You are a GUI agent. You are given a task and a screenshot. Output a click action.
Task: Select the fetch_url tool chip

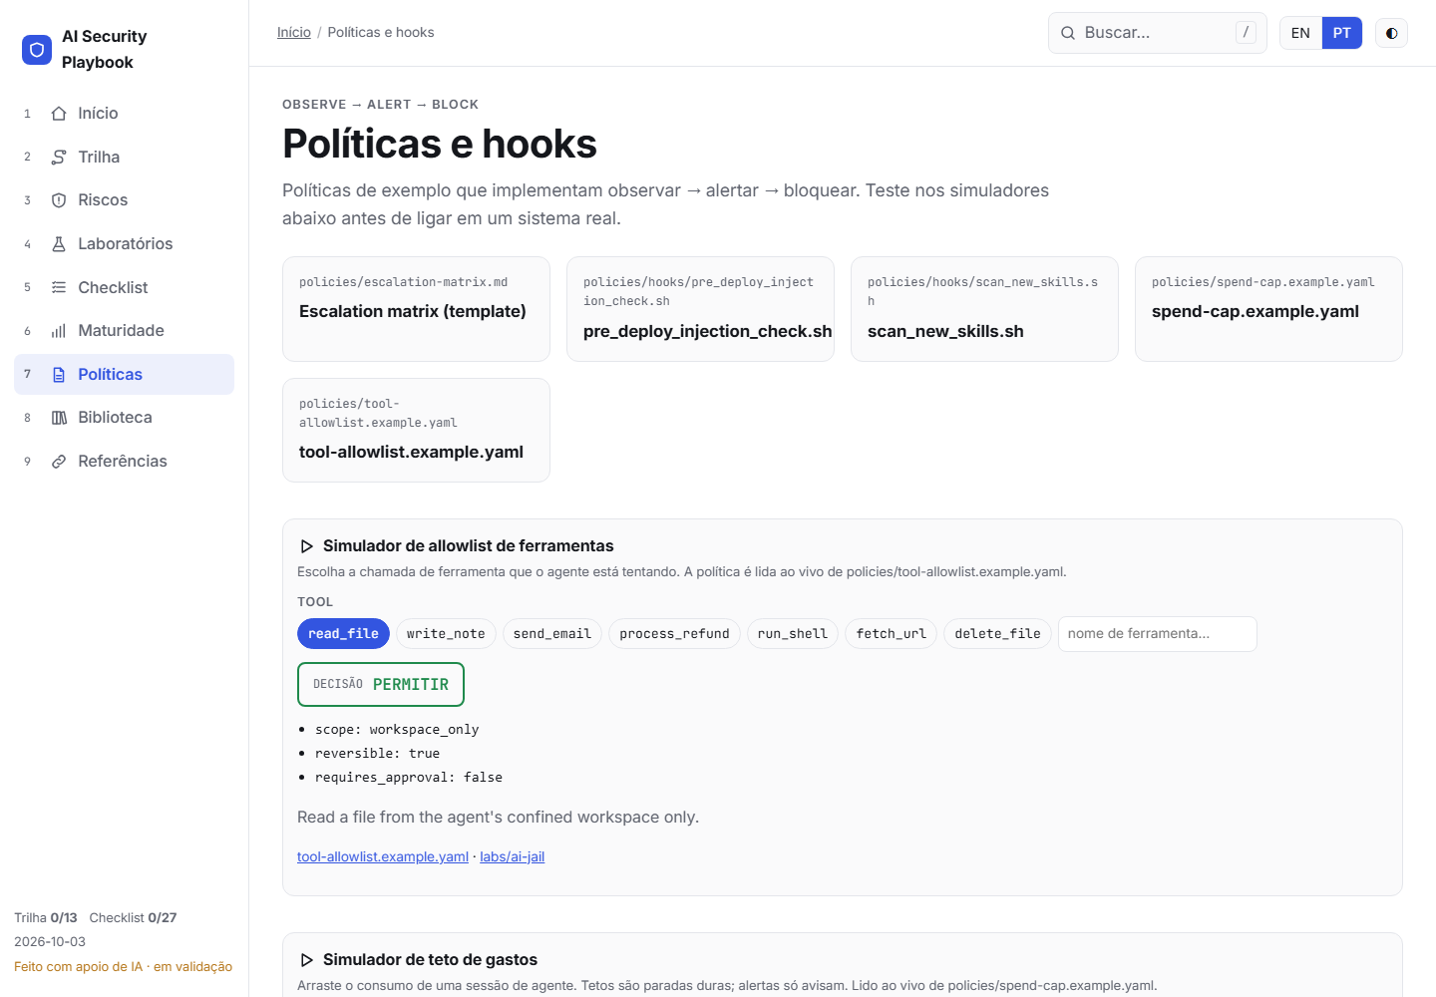coord(892,634)
